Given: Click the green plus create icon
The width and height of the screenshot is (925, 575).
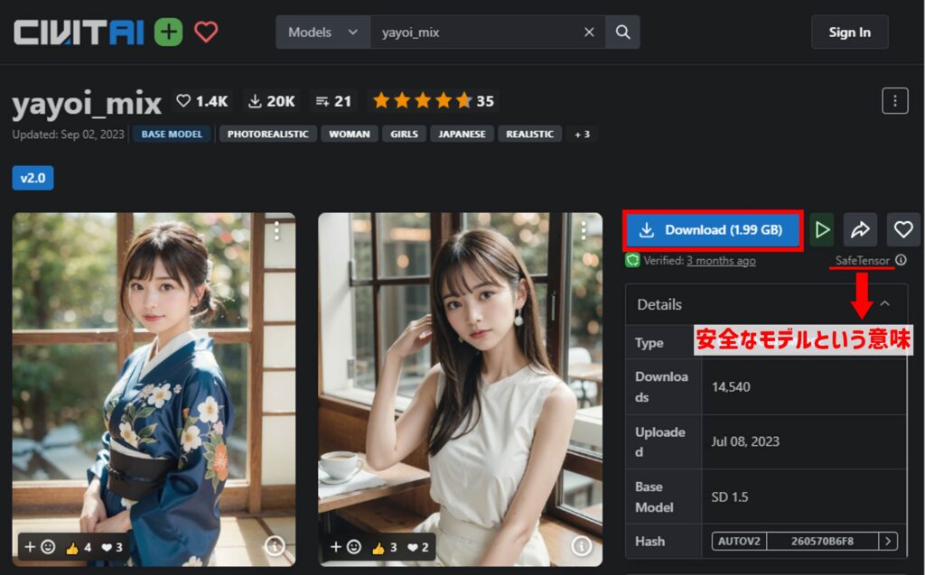Looking at the screenshot, I should [x=168, y=32].
